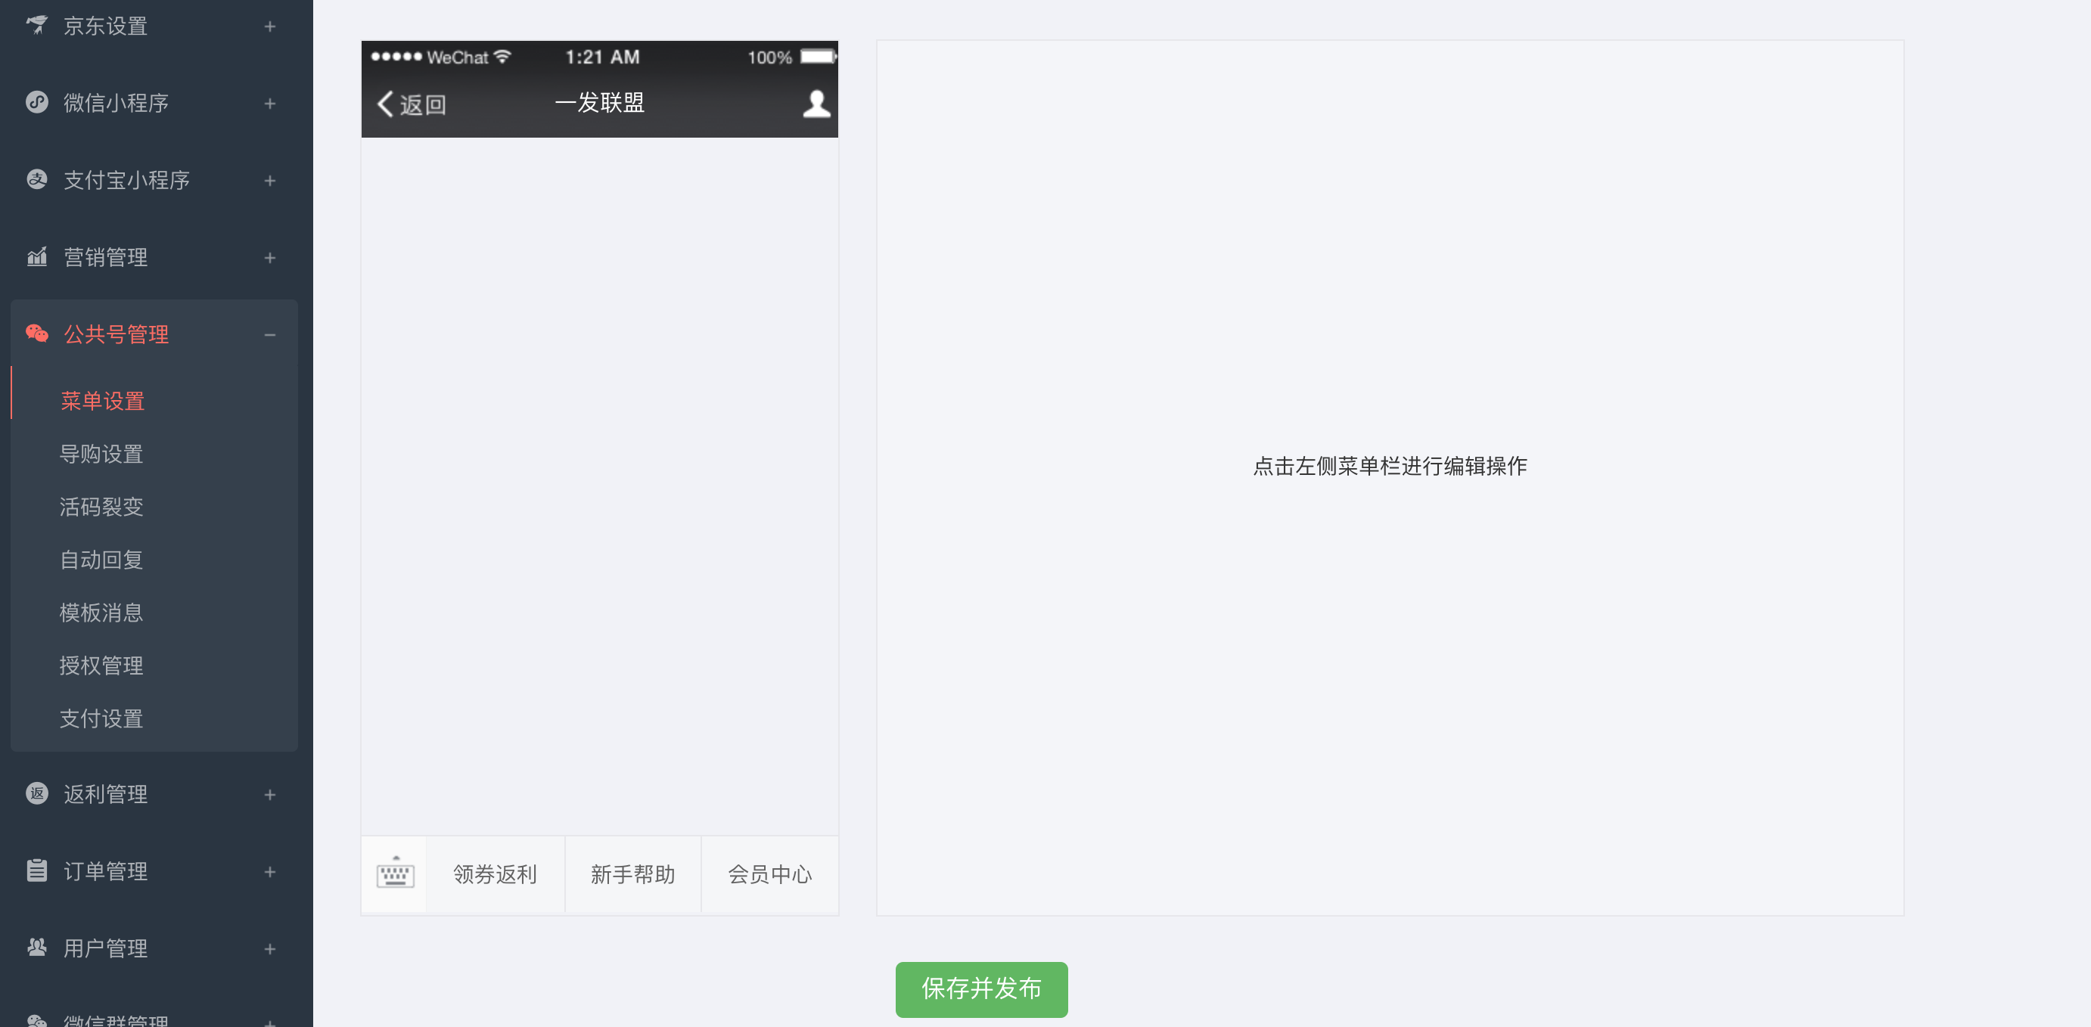This screenshot has height=1027, width=2091.
Task: Click the keyboard icon in phone preview
Action: [x=394, y=874]
